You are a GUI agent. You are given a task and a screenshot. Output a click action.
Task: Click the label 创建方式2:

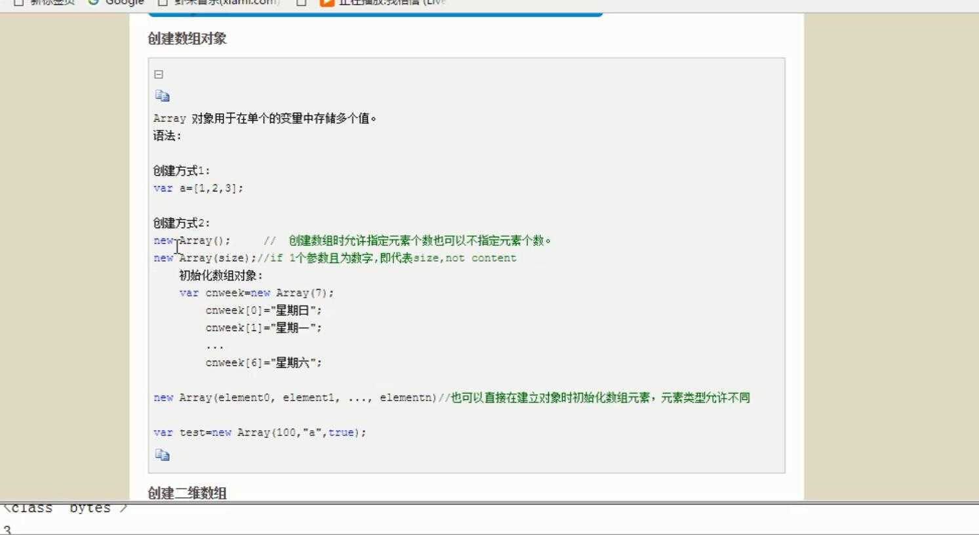[x=182, y=223]
